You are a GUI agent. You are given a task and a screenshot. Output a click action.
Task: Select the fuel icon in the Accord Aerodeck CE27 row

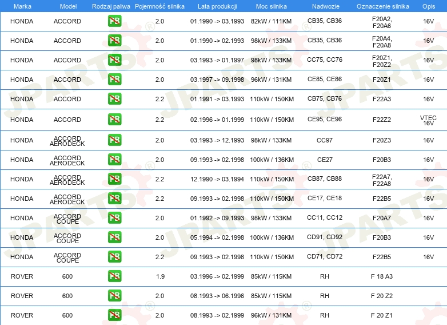click(114, 159)
